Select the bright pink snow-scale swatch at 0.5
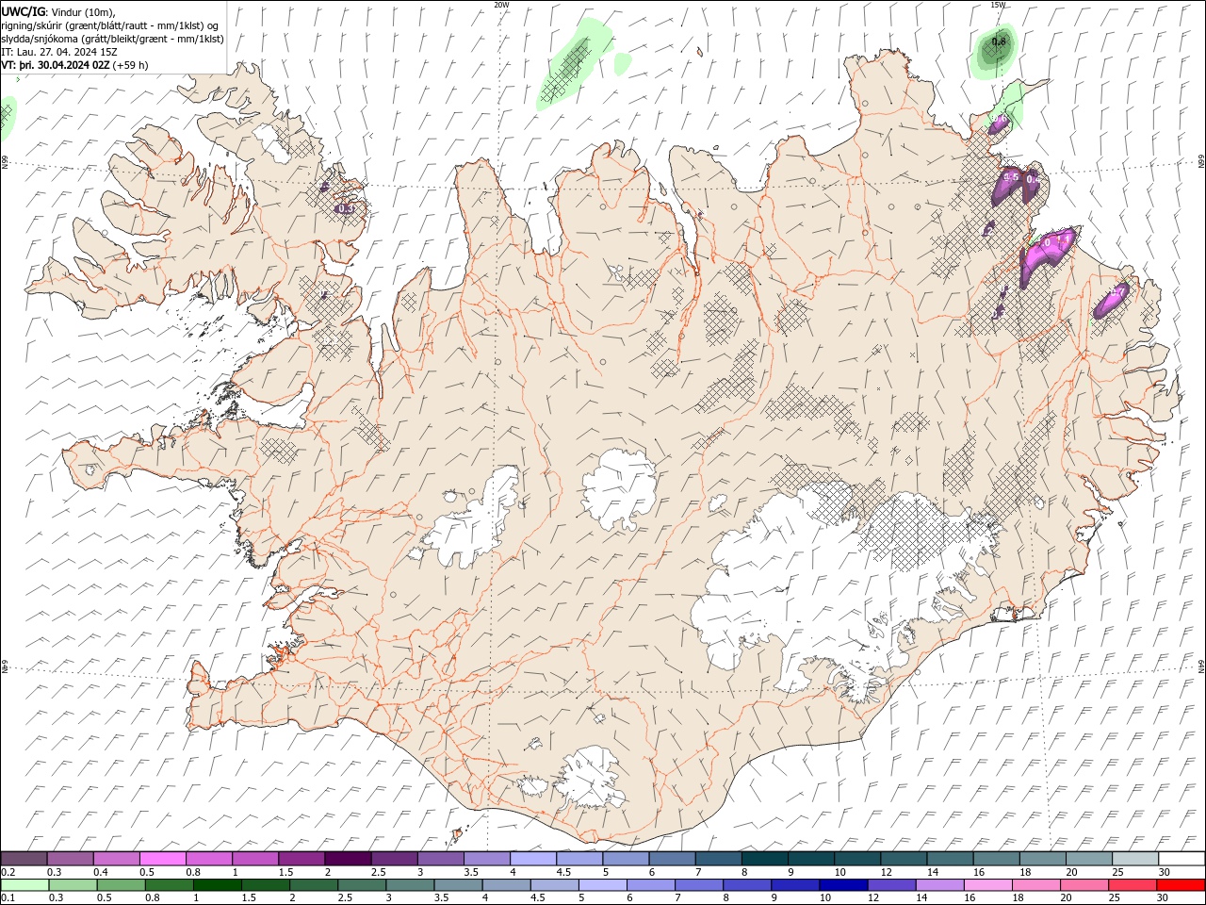 [162, 859]
